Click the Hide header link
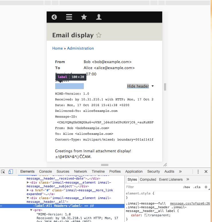This screenshot has width=212, height=222. point(138,86)
